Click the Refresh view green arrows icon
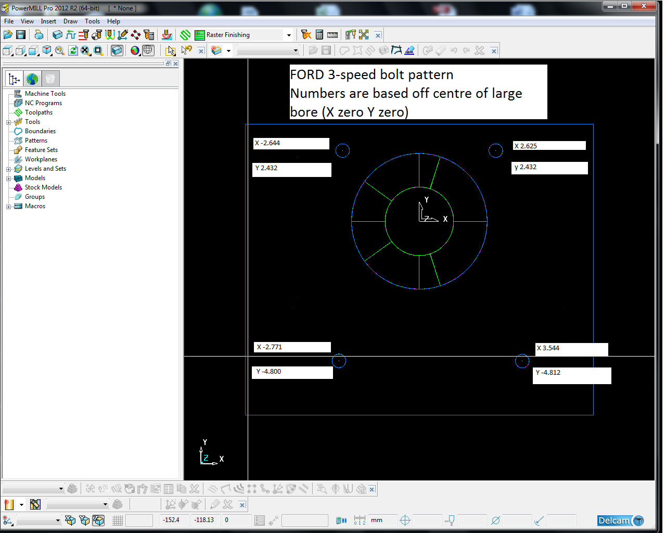The height and width of the screenshot is (533, 666). click(x=73, y=50)
